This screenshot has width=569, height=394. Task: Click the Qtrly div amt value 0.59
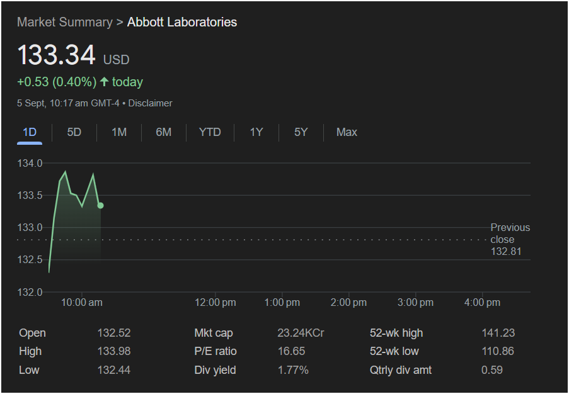(x=492, y=370)
